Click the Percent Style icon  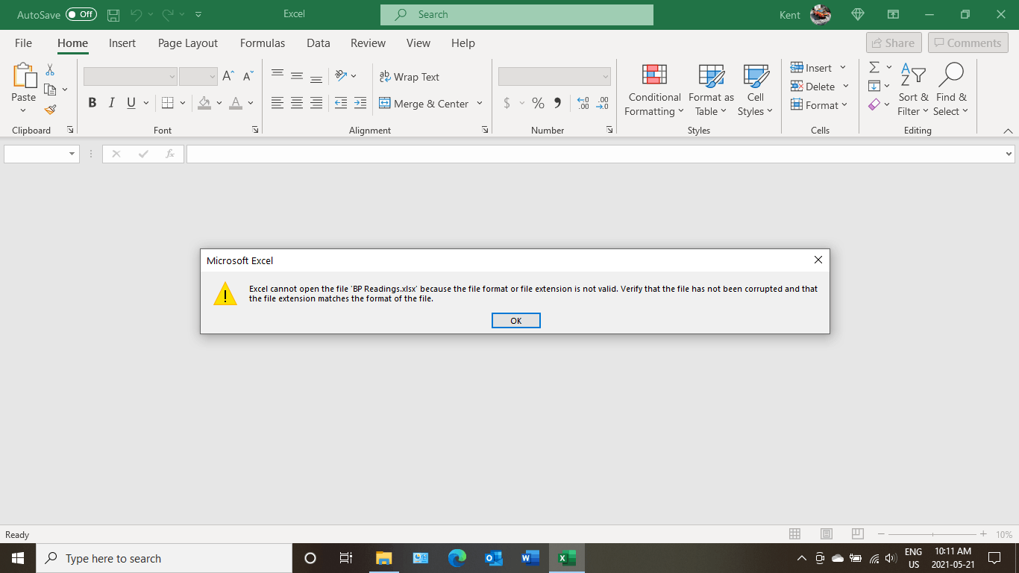tap(538, 103)
